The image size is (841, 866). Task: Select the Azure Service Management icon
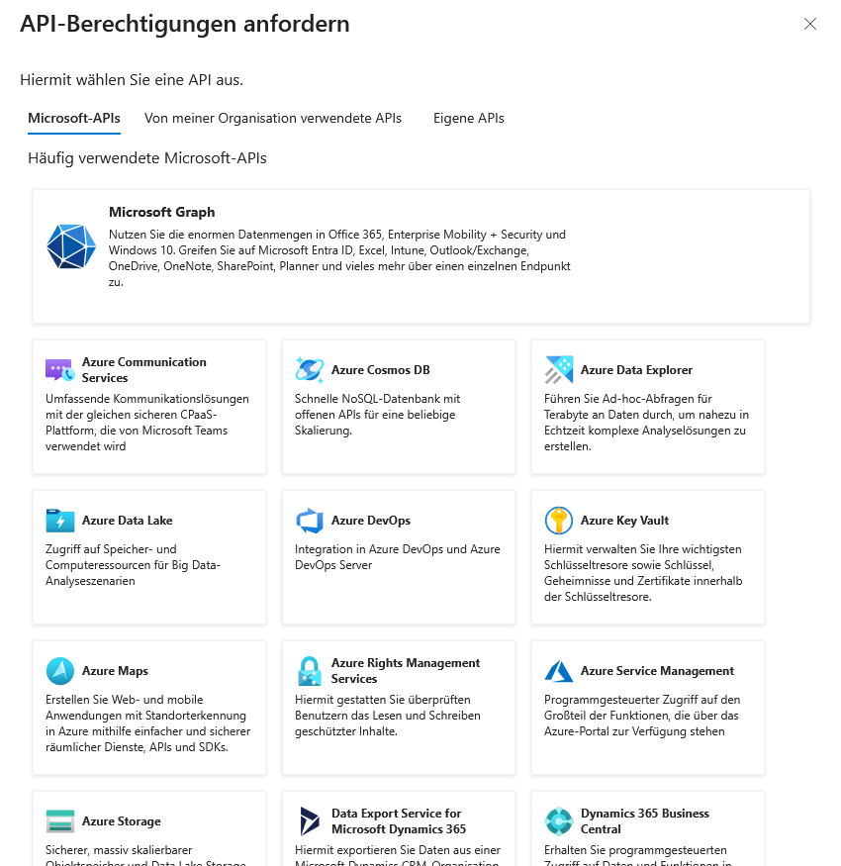558,670
